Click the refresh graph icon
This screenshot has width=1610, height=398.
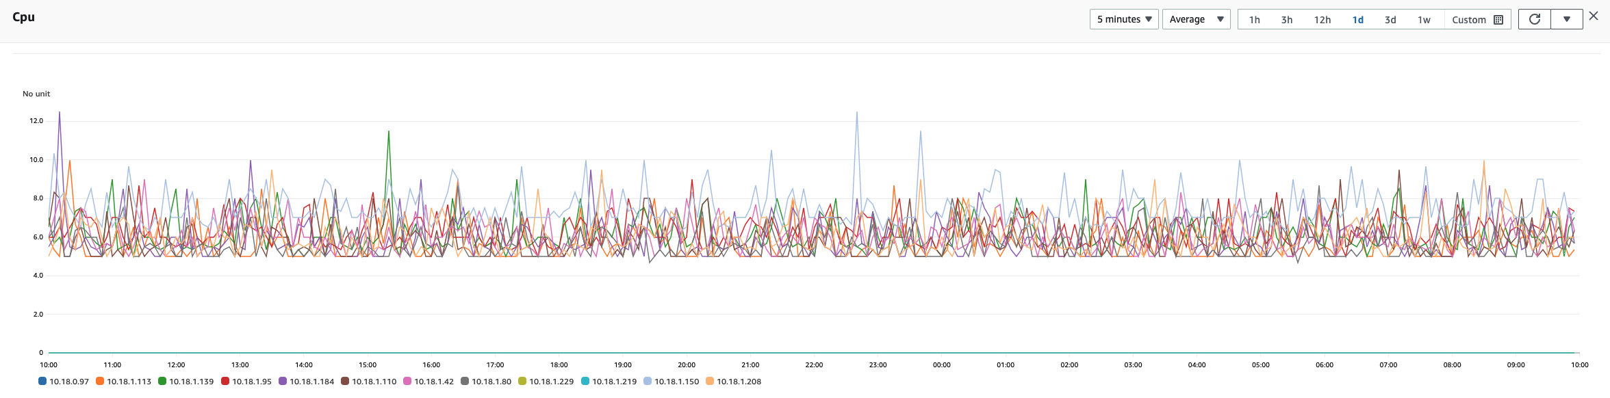(x=1535, y=19)
